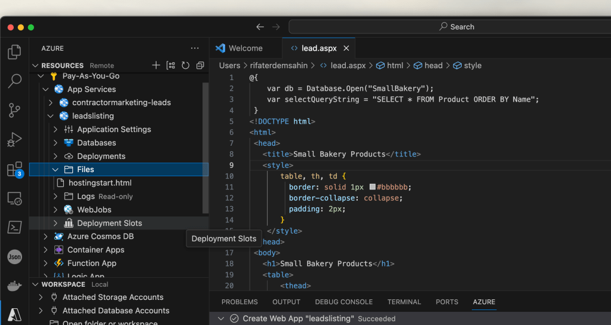Open the Run and Debug view
611x325 pixels.
click(x=14, y=140)
